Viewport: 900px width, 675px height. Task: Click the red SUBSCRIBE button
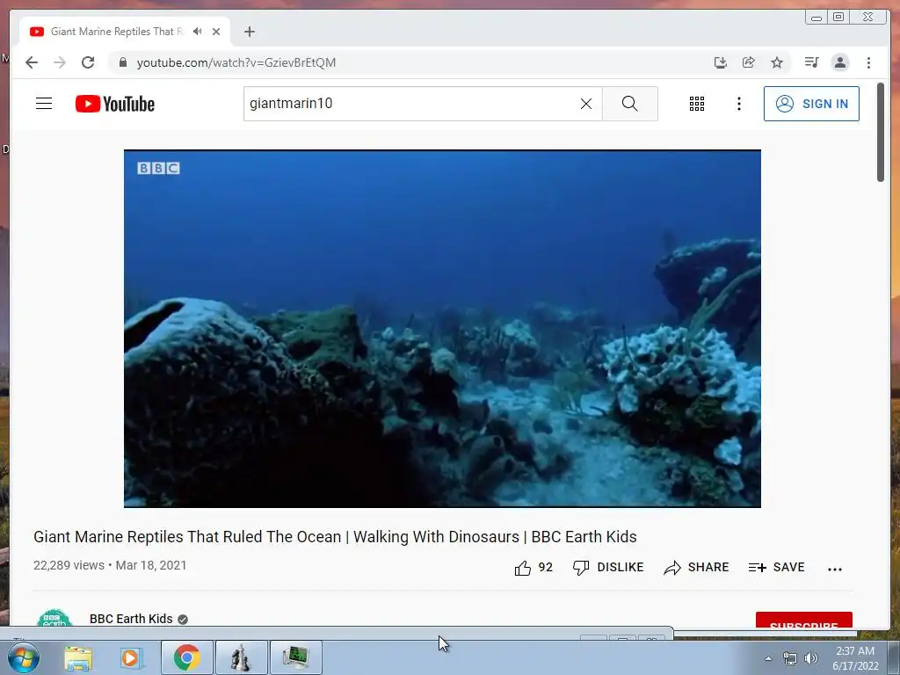pyautogui.click(x=803, y=620)
